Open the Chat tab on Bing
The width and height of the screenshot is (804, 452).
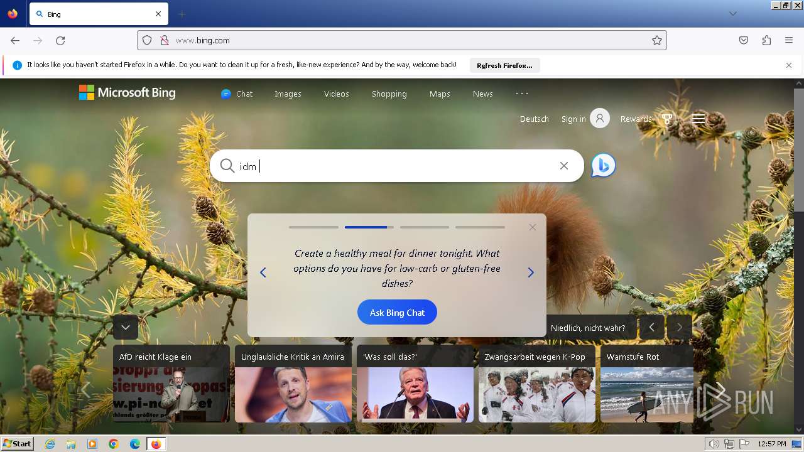click(237, 94)
